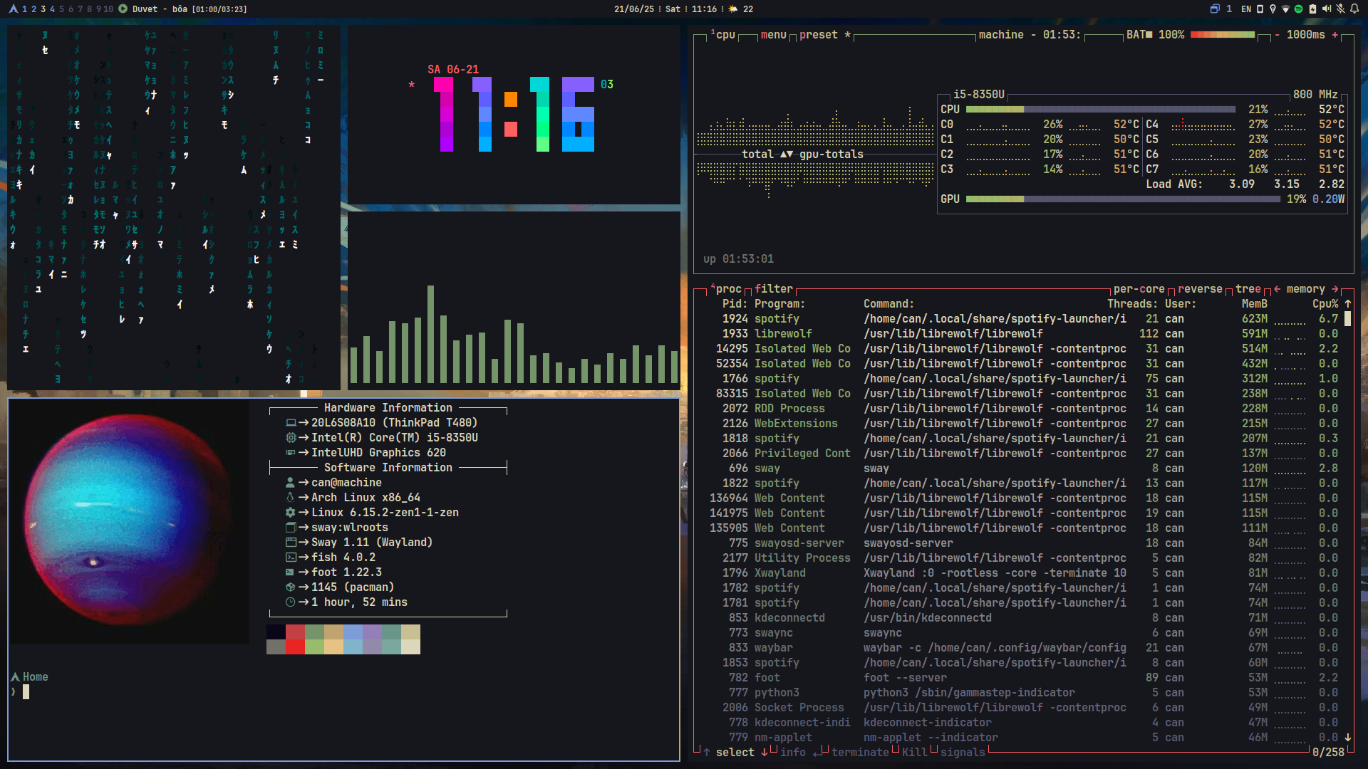
Task: Click the red color swatch in fetch palette
Action: pyautogui.click(x=295, y=632)
